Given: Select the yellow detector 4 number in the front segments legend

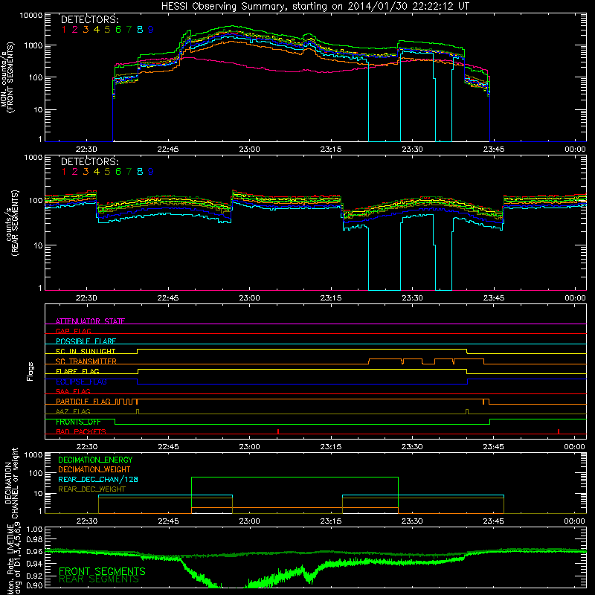Looking at the screenshot, I should (97, 30).
